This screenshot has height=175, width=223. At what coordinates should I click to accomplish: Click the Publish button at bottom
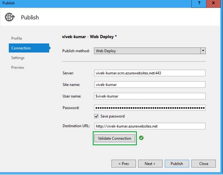177,164
